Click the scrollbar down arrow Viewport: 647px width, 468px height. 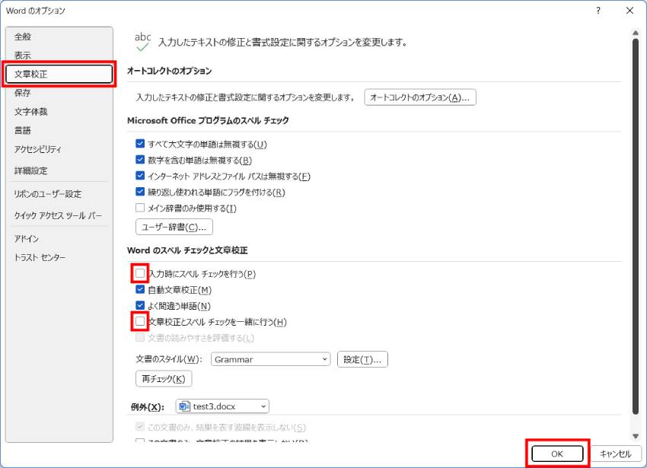click(x=636, y=436)
